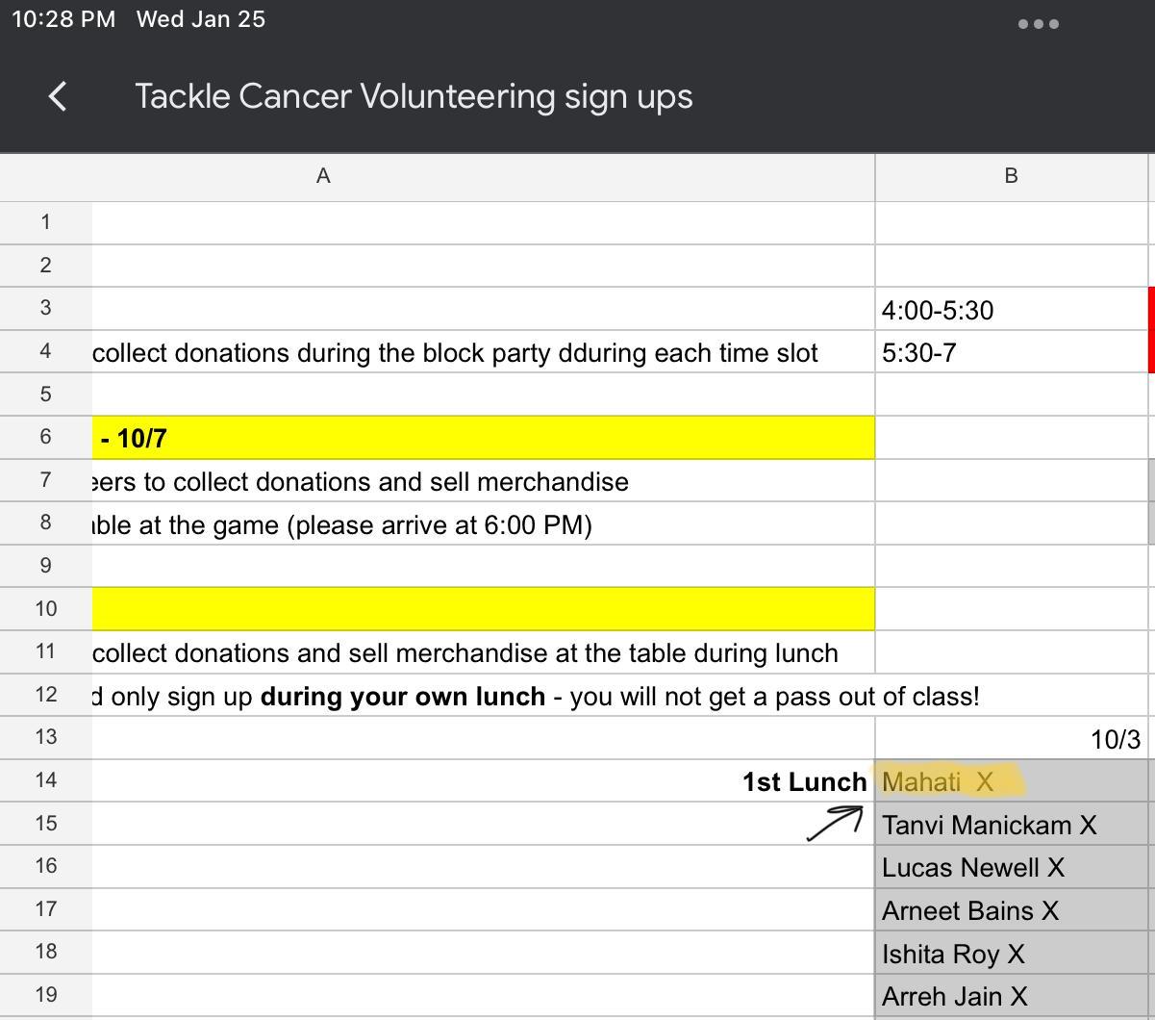This screenshot has width=1155, height=1020.
Task: Click the 4:00-5:30 time slot cell
Action: tap(1010, 310)
